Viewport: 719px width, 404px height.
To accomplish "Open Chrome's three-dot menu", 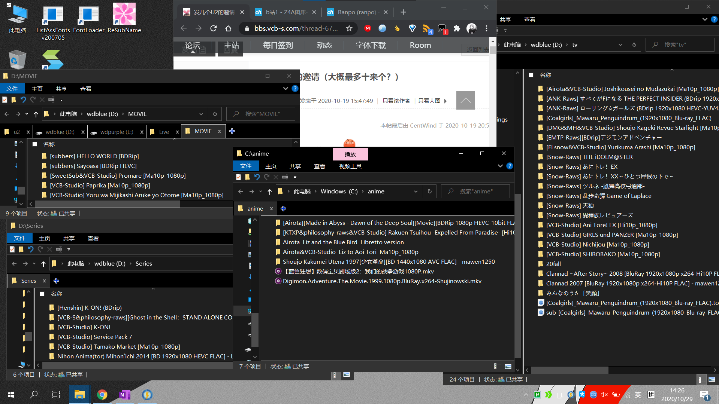I will click(486, 28).
